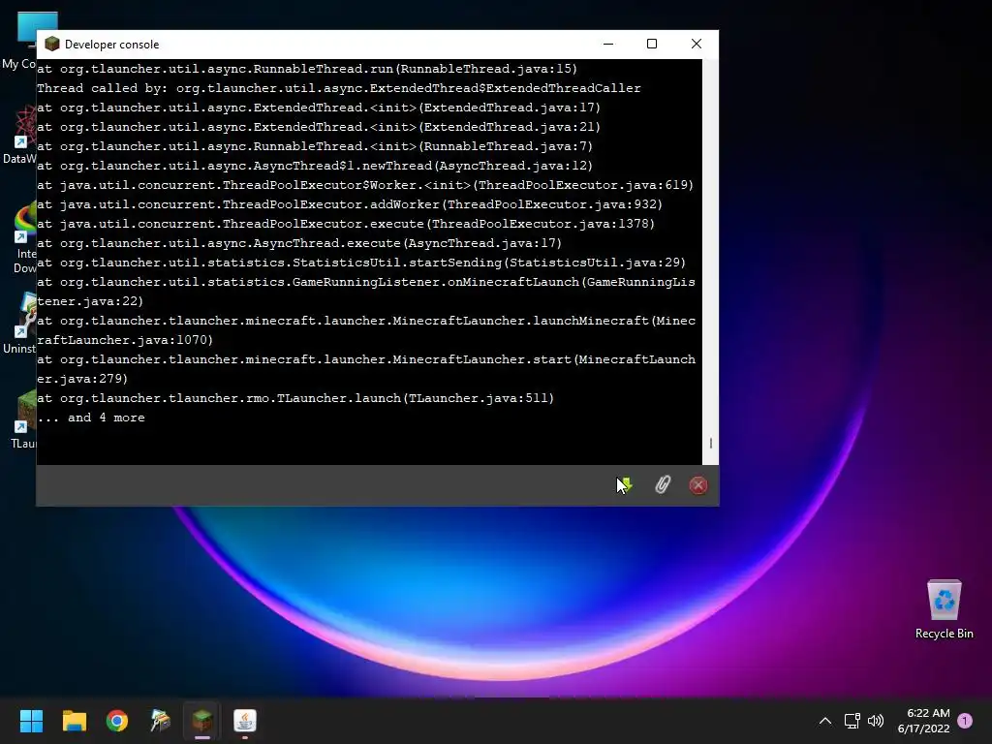Click the GameRunningListener.onMinecraftLaunch log line
The width and height of the screenshot is (992, 744).
pyautogui.click(x=365, y=292)
